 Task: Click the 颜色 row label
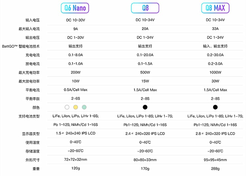pos(36,108)
